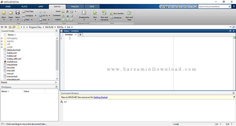Click the back arrow in address bar
Screen dimensions: 236x126
click(2, 27)
